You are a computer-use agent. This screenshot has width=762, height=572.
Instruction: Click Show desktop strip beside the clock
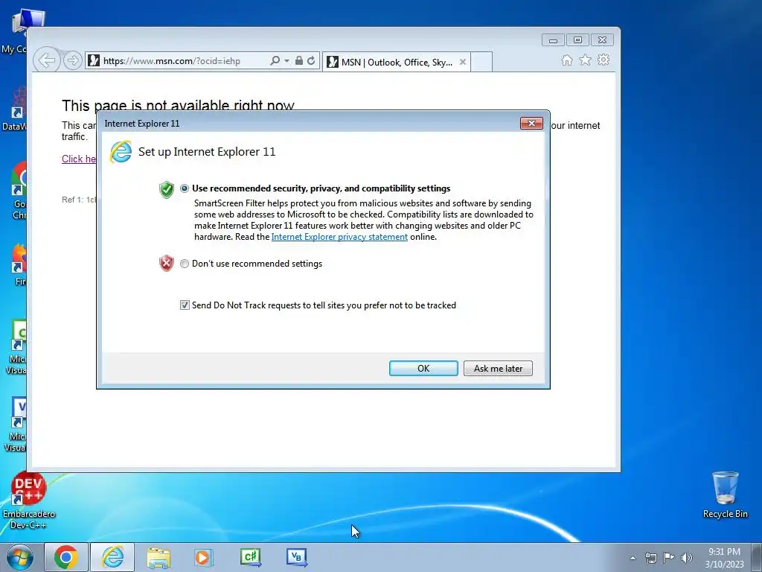point(757,557)
